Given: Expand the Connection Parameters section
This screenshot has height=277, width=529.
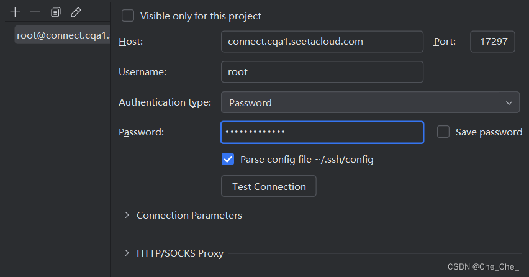Looking at the screenshot, I should [x=127, y=215].
